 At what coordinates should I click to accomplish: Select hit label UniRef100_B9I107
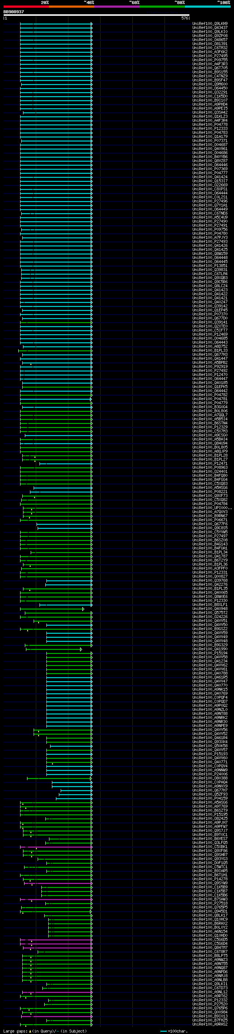(x=210, y=101)
